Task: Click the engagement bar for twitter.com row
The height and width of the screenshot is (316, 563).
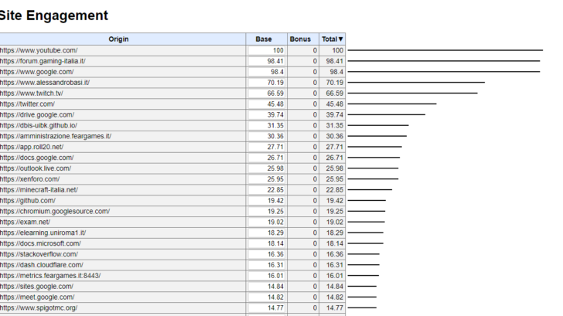Action: click(392, 104)
